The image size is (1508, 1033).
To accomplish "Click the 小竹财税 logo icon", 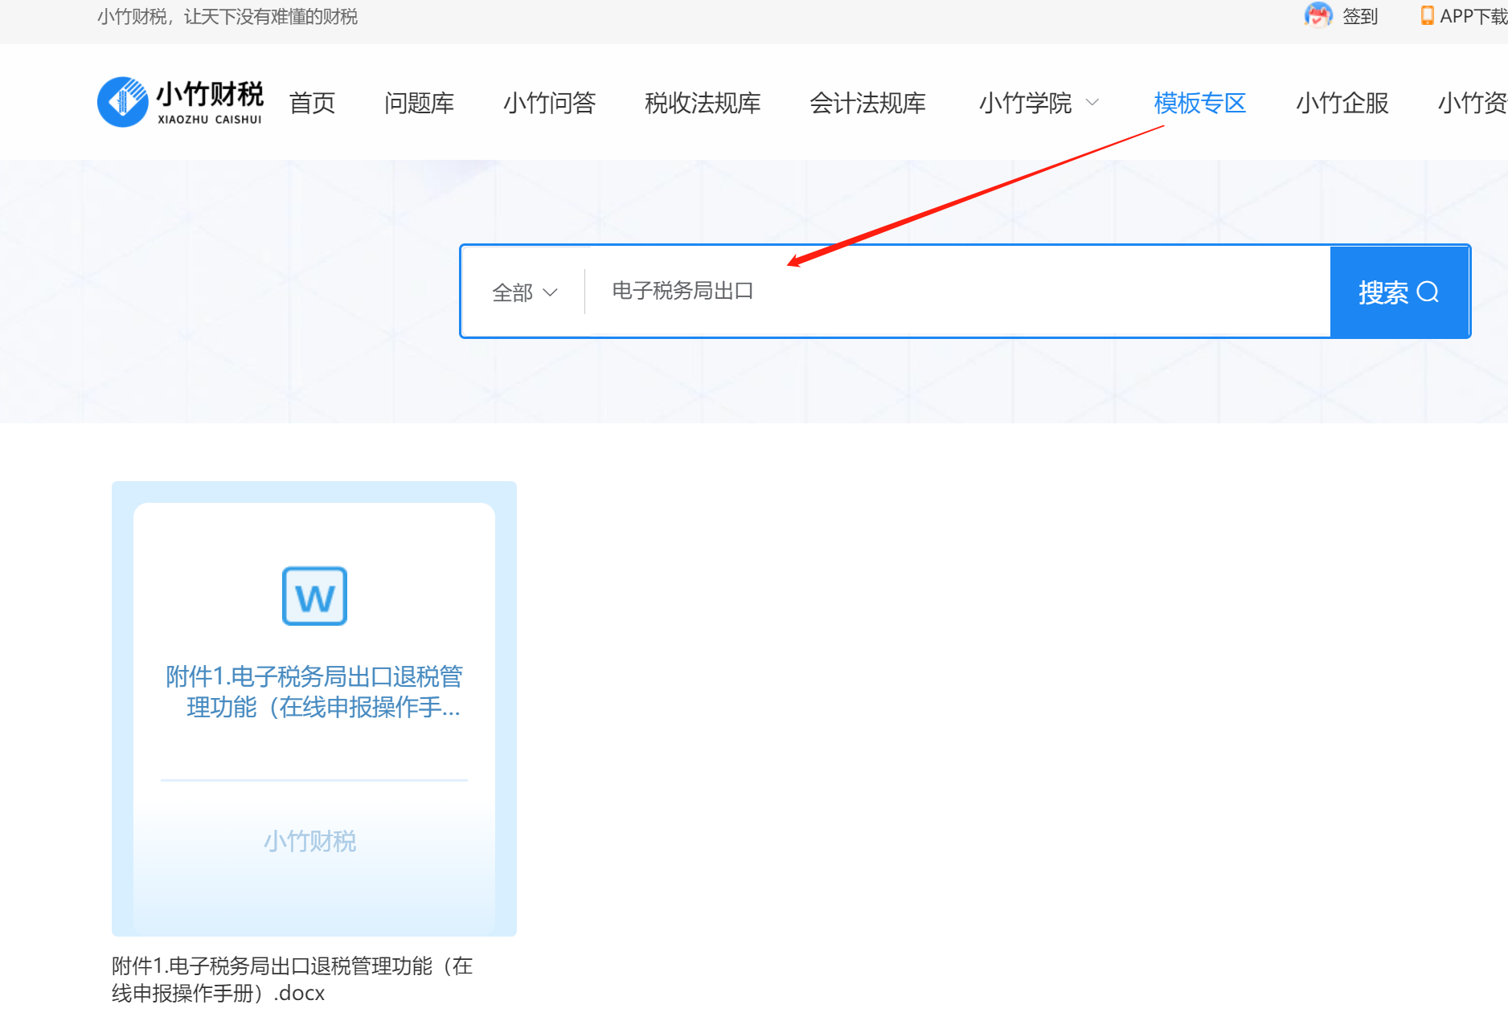I will tap(123, 102).
